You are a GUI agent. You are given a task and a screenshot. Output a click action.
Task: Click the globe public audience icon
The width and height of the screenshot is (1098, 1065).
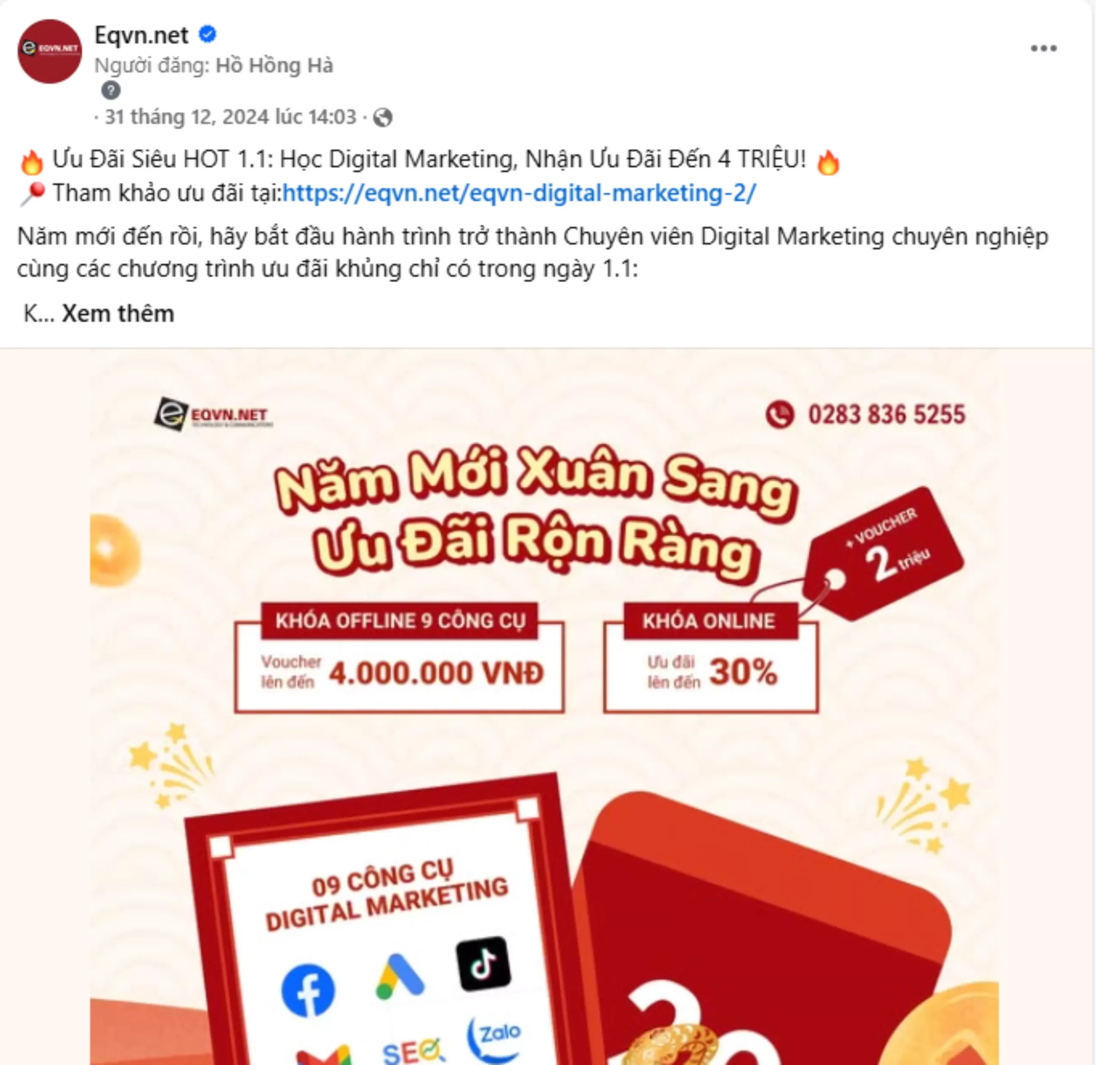pyautogui.click(x=383, y=117)
